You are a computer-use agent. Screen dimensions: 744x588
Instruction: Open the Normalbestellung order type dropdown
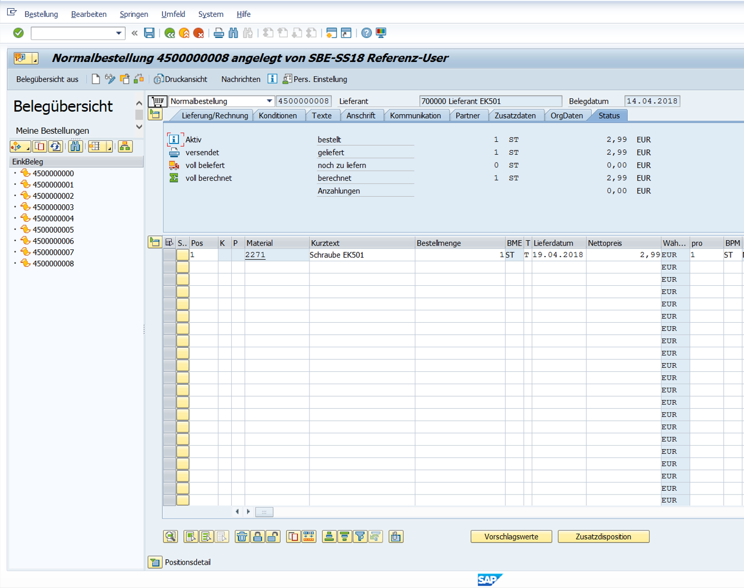[269, 101]
